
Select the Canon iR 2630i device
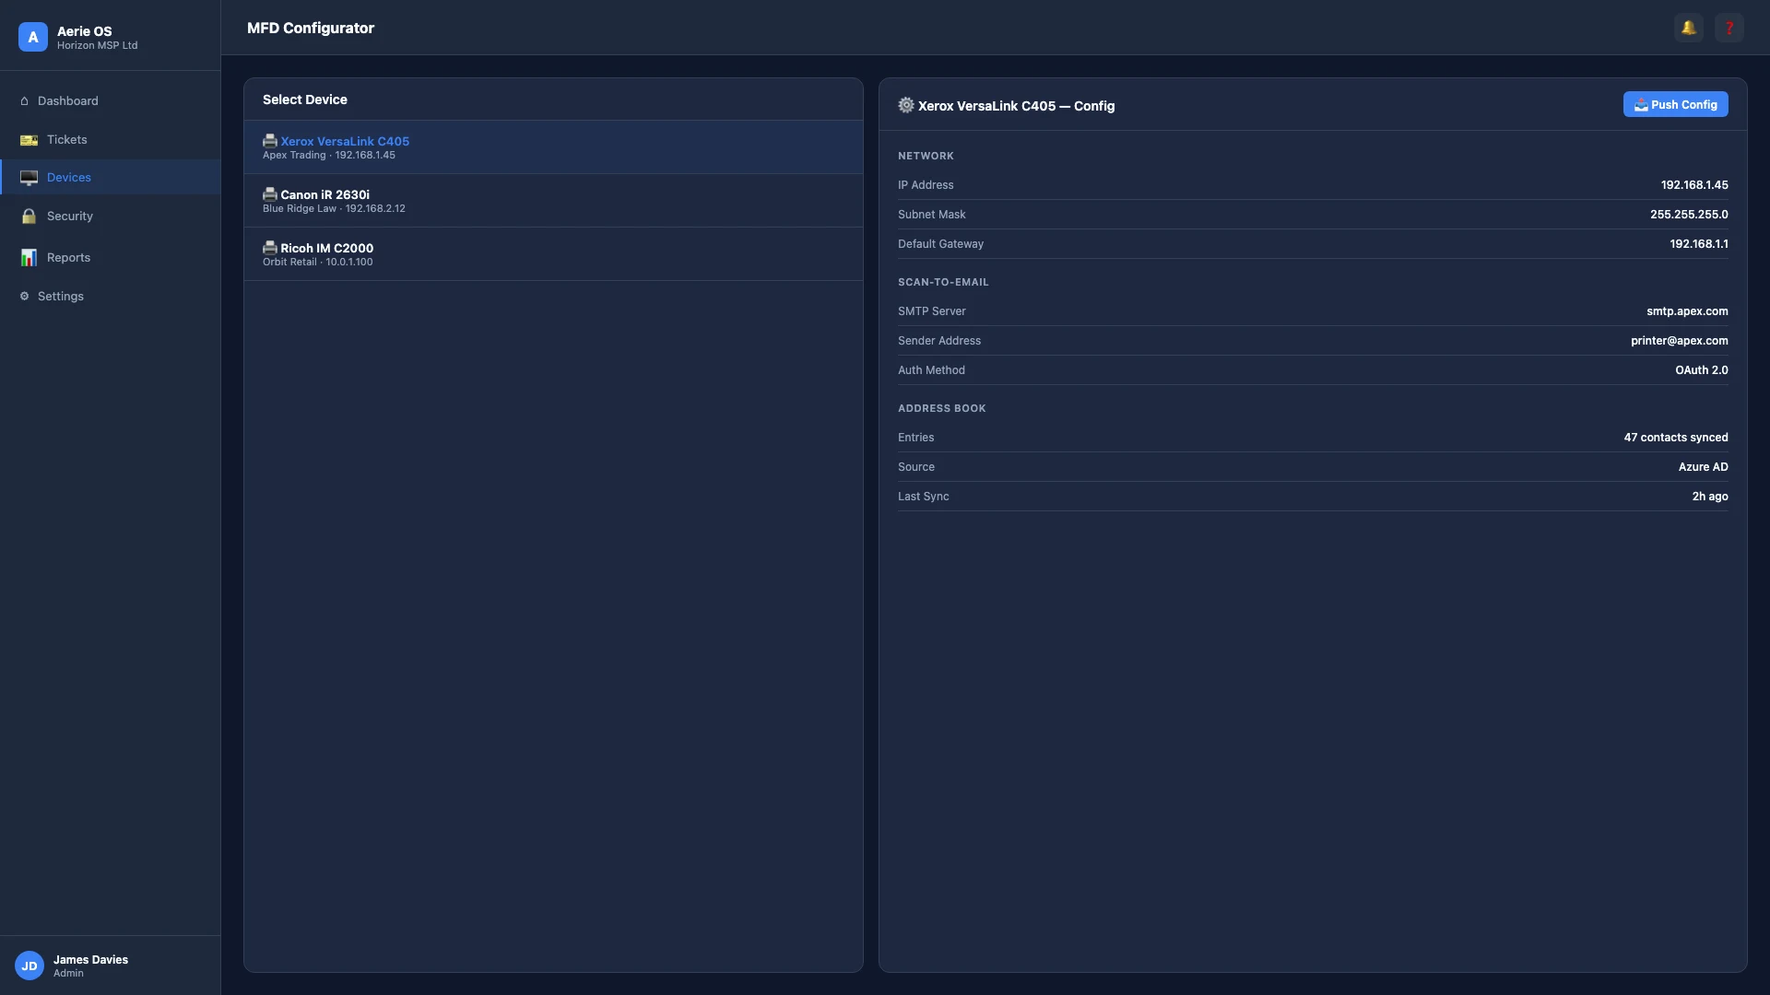(x=553, y=201)
